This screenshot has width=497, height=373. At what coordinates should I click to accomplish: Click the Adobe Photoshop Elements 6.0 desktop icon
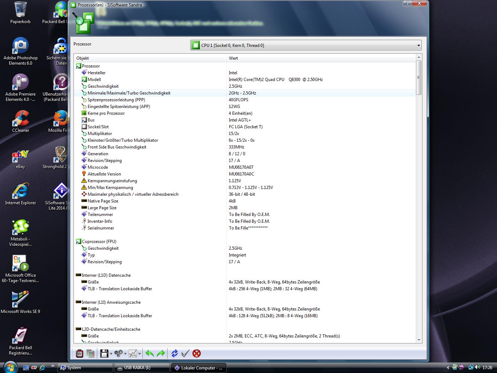[x=20, y=52]
